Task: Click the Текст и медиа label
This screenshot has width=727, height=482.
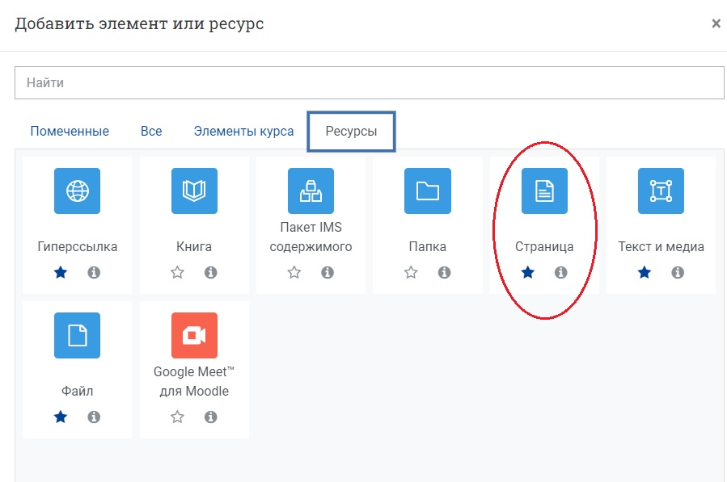Action: pos(661,246)
